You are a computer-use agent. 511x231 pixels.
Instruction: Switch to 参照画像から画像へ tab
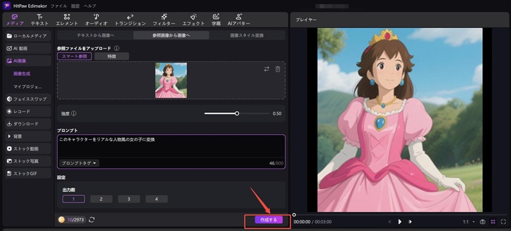coord(171,35)
